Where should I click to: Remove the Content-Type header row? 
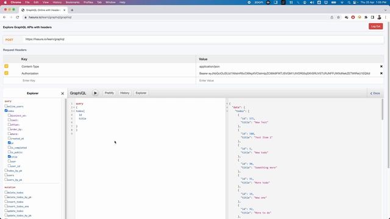click(x=381, y=66)
